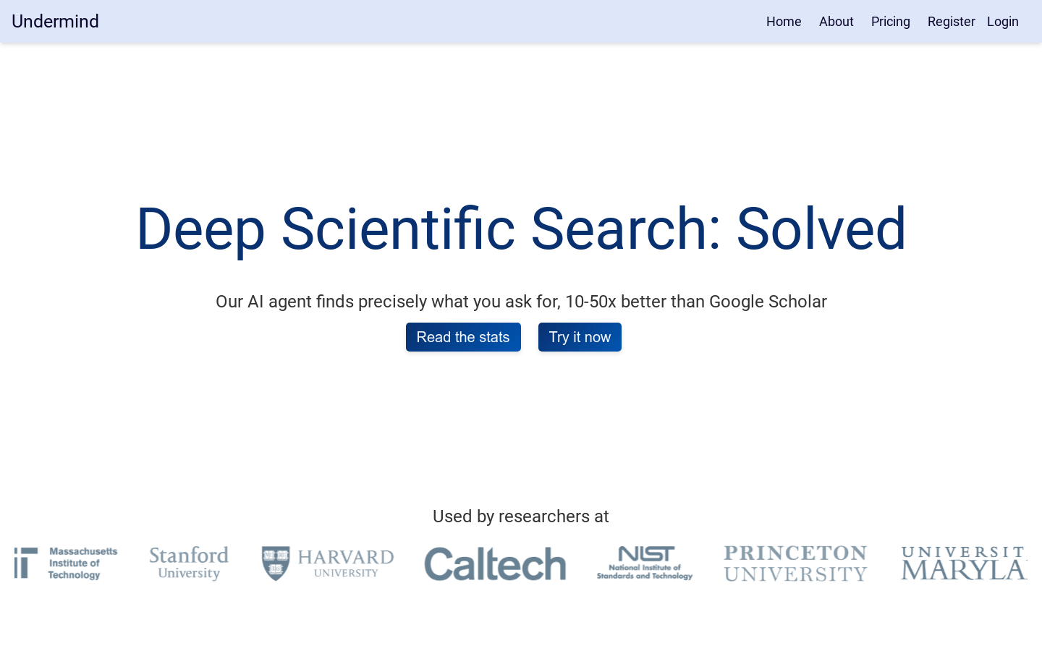Click the HARVARD wordmark text
Image resolution: width=1042 pixels, height=651 pixels.
[x=346, y=557]
